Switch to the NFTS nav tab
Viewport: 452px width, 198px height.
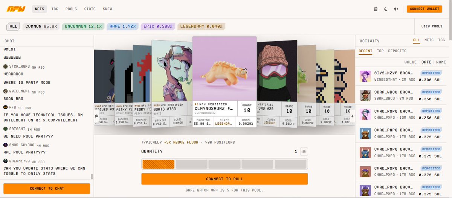[x=39, y=9]
